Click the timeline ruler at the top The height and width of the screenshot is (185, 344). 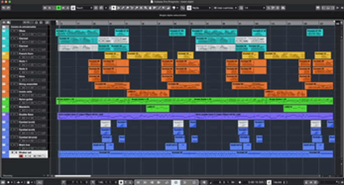(195, 22)
